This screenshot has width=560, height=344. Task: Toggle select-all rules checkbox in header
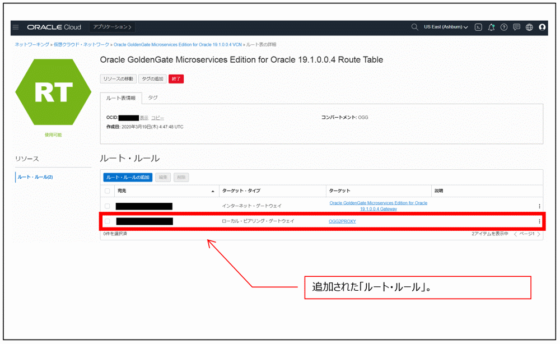click(107, 190)
